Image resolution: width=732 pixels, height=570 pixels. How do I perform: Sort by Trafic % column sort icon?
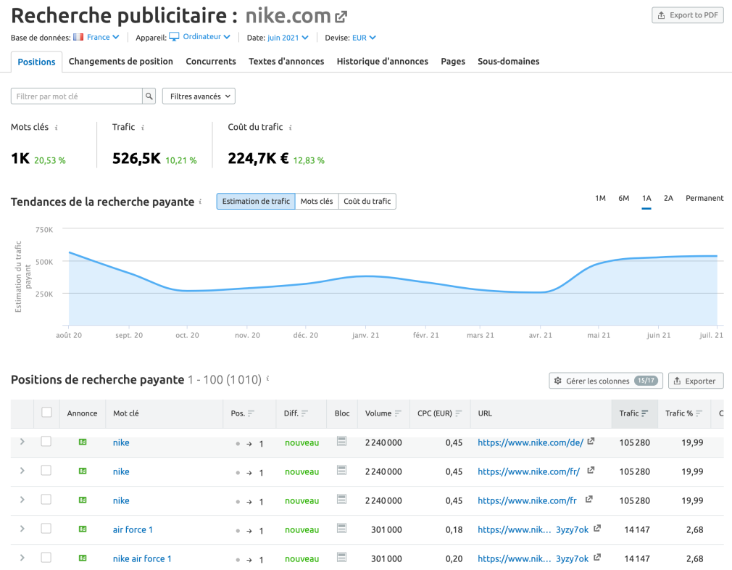tap(699, 413)
